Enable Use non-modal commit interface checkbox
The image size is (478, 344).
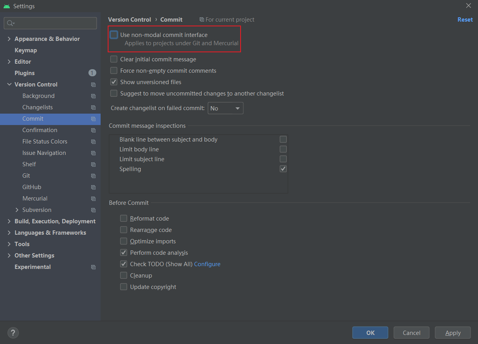(114, 35)
